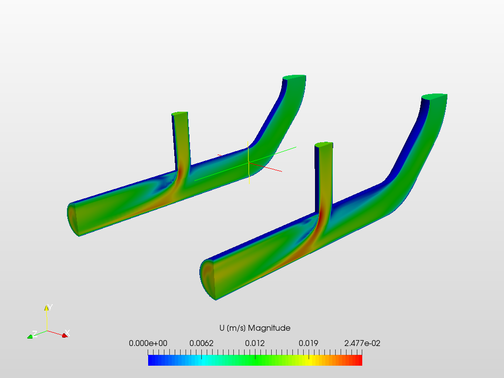The height and width of the screenshot is (378, 504).
Task: Click the orientation axes widget
Action: [x=49, y=321]
